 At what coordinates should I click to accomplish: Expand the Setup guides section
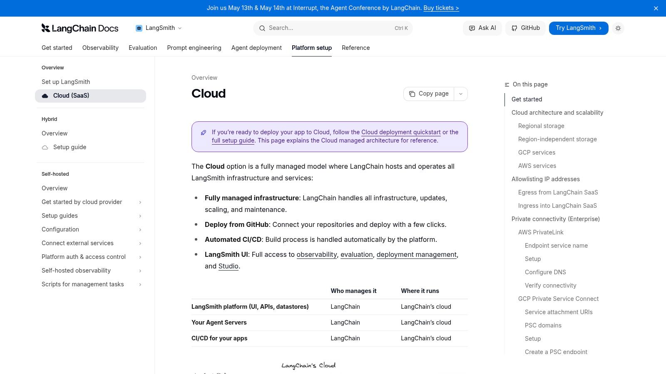click(x=140, y=216)
